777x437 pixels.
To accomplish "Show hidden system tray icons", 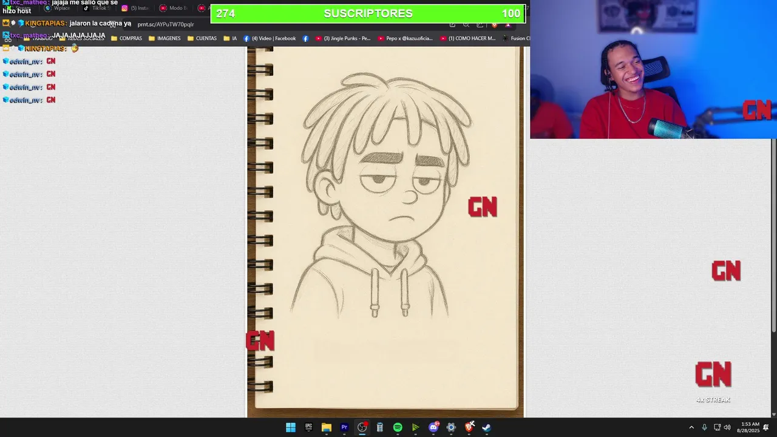I will coord(691,427).
